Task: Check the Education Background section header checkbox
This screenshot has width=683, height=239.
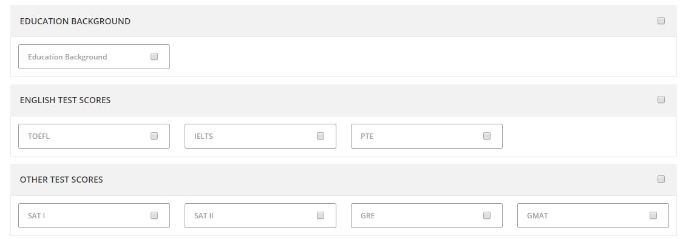Action: tap(661, 21)
